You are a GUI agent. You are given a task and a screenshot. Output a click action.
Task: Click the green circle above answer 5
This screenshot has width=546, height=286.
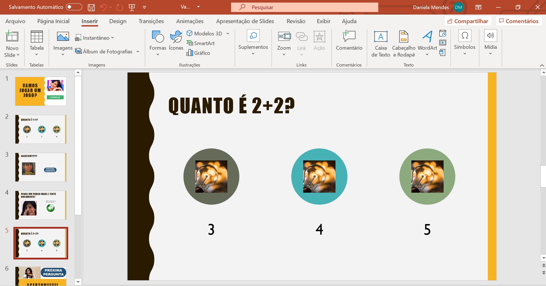point(427,176)
